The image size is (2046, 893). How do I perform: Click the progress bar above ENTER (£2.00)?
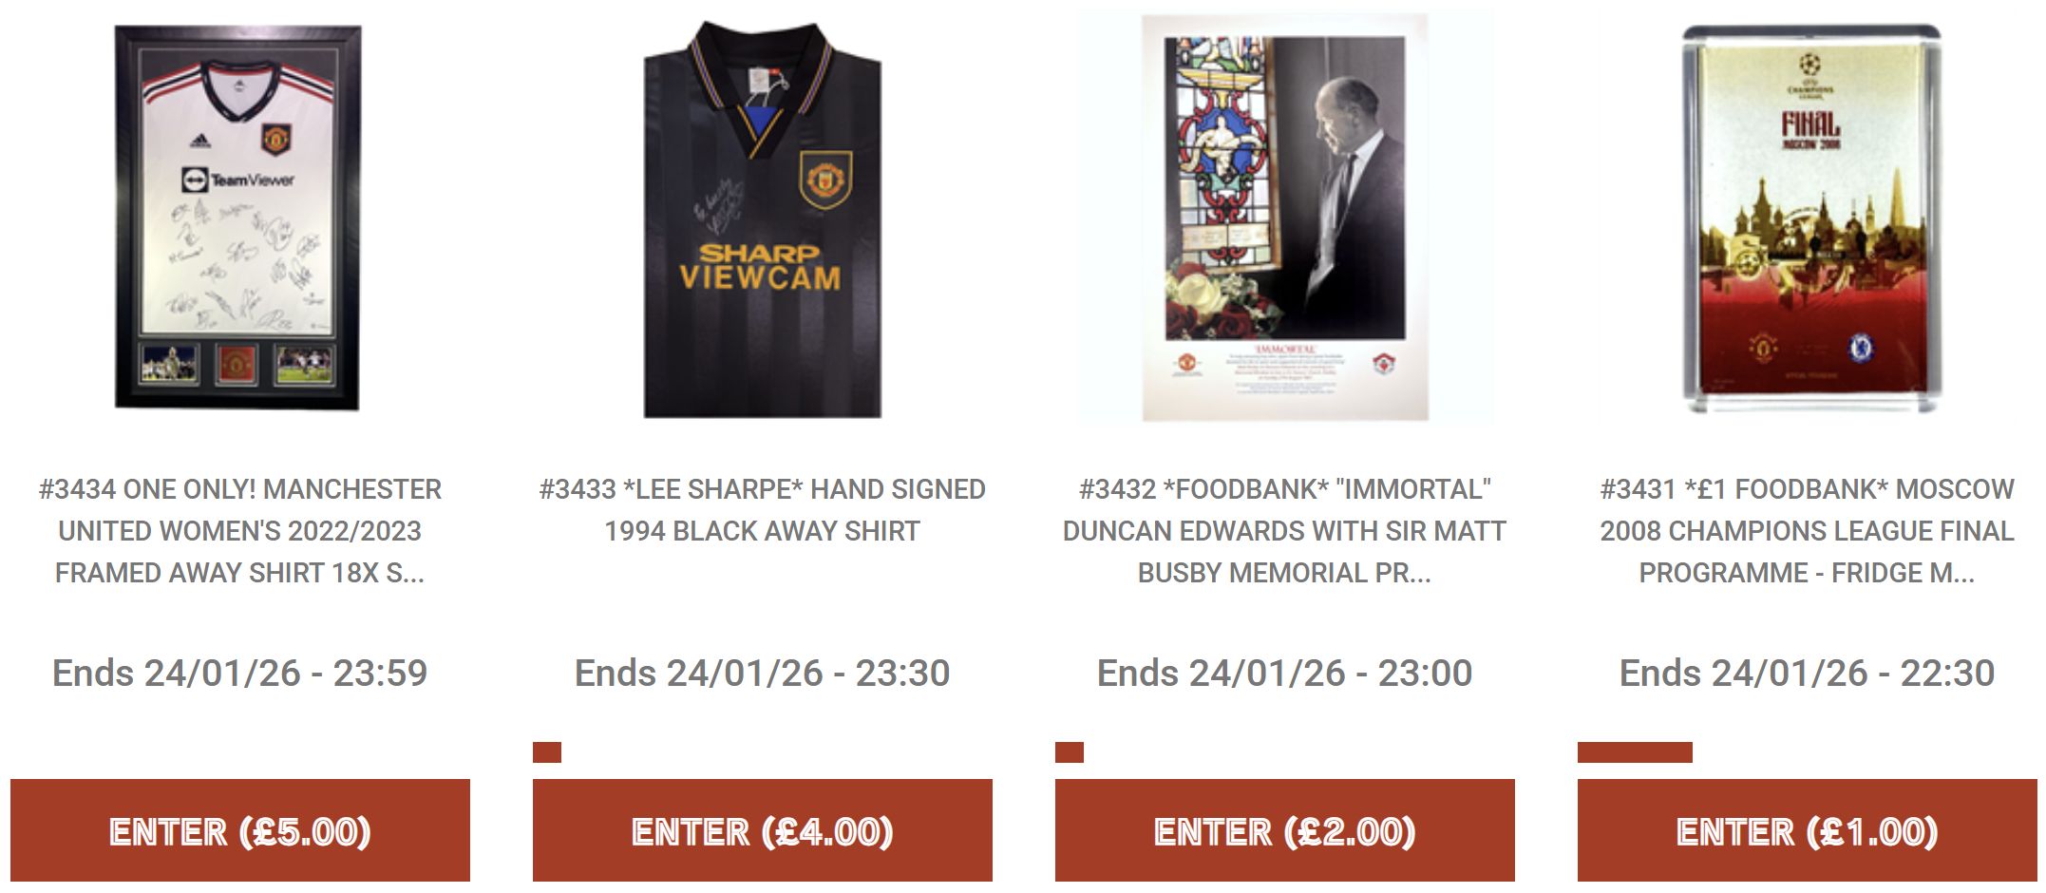coord(1070,752)
